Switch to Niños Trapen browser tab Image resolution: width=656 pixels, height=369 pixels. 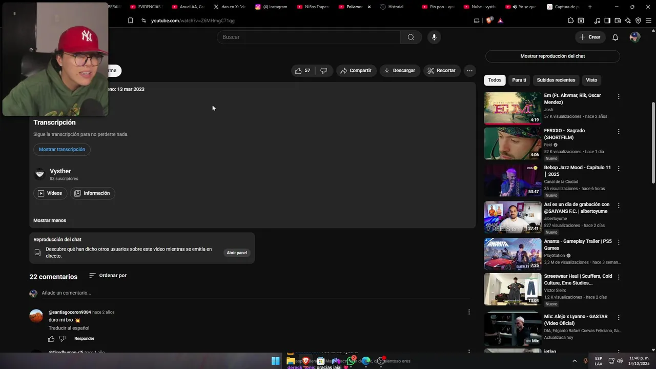[313, 7]
